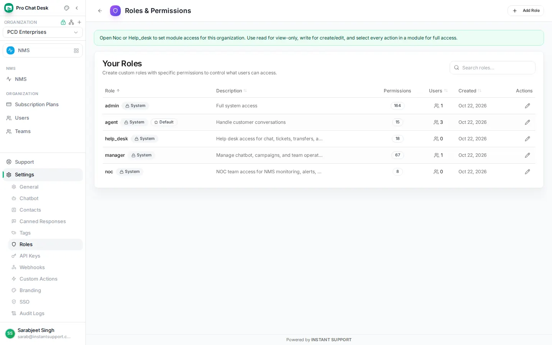Open the PCD Enterprises organization dropdown

tap(43, 32)
